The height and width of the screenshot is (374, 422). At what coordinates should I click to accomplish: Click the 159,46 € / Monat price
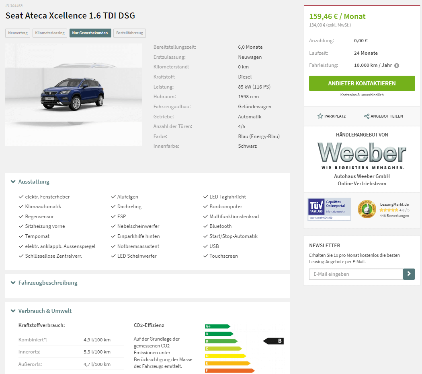click(337, 17)
